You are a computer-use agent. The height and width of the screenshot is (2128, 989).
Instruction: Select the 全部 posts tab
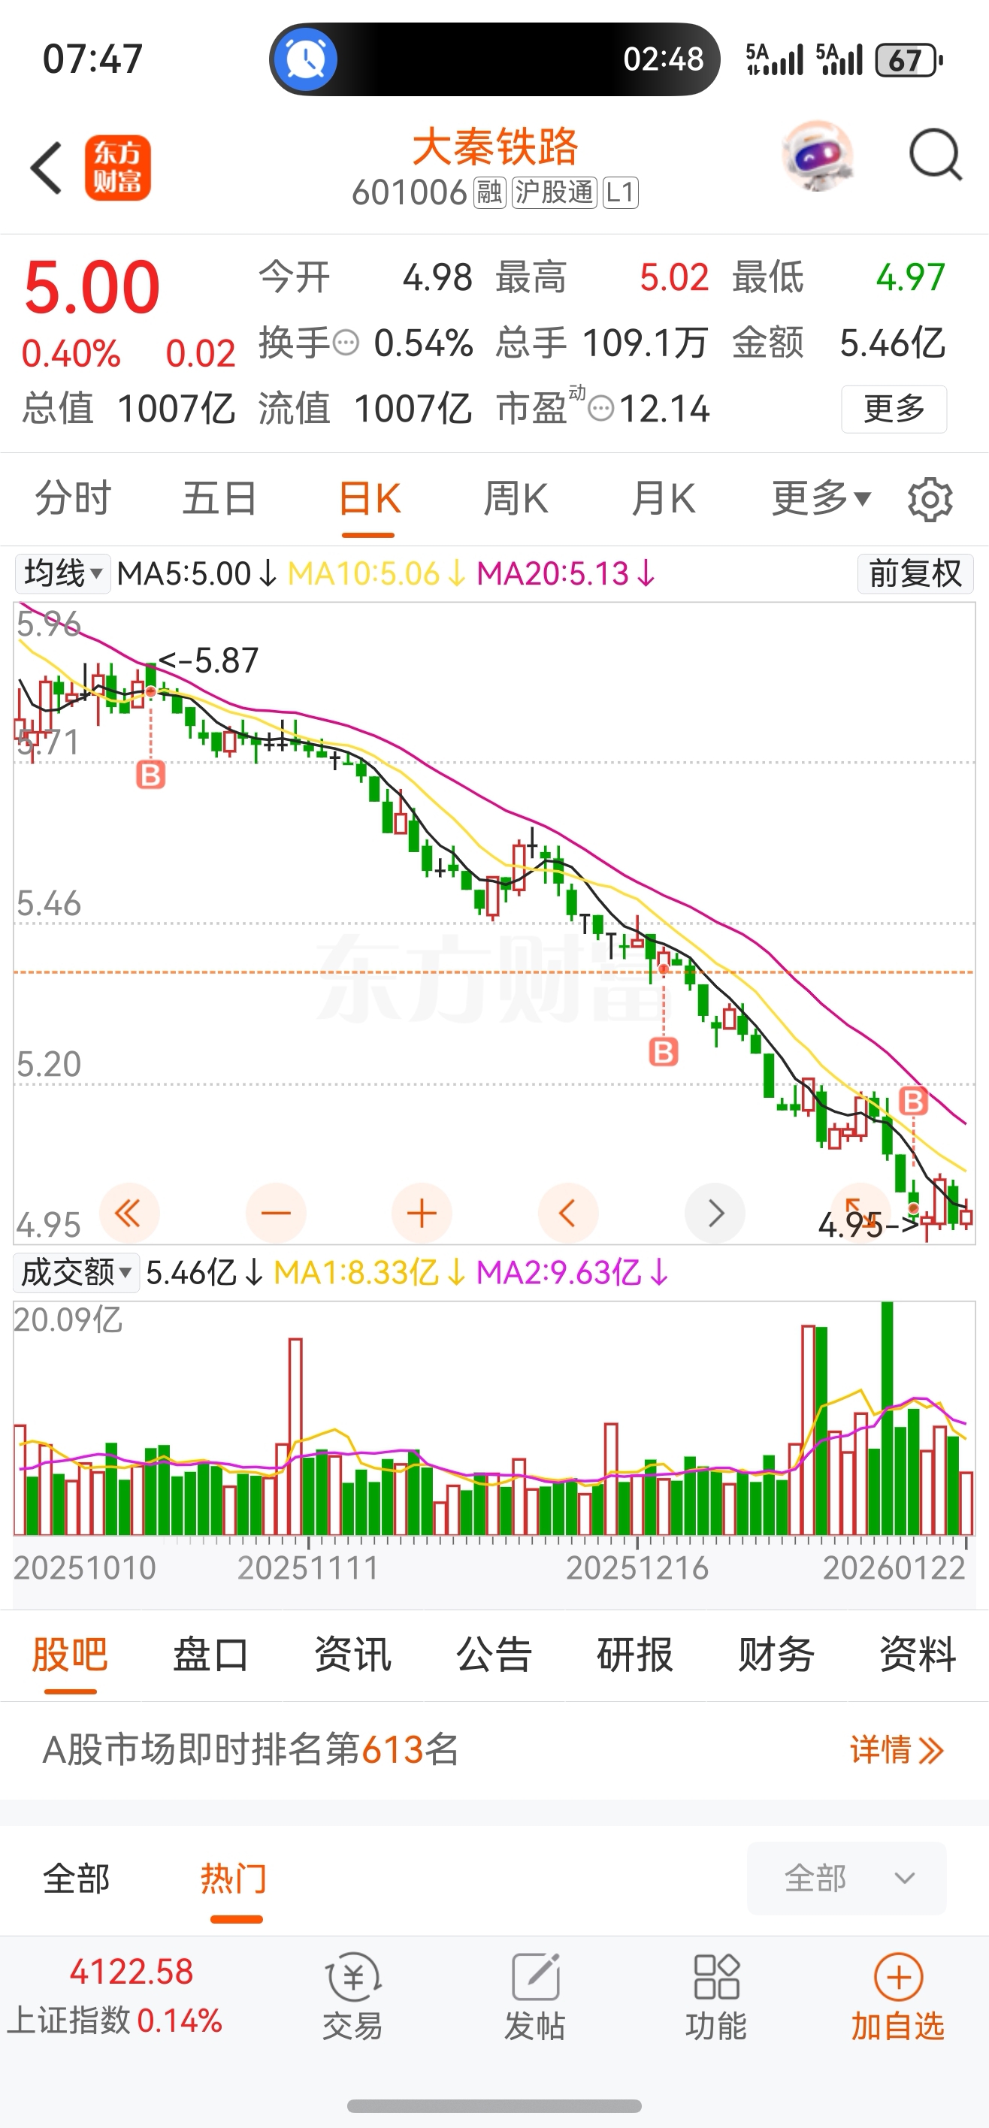[76, 1879]
